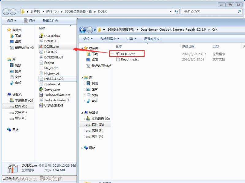Click the Read me.txt file icon in the Crk window
The image size is (245, 183).
[118, 59]
